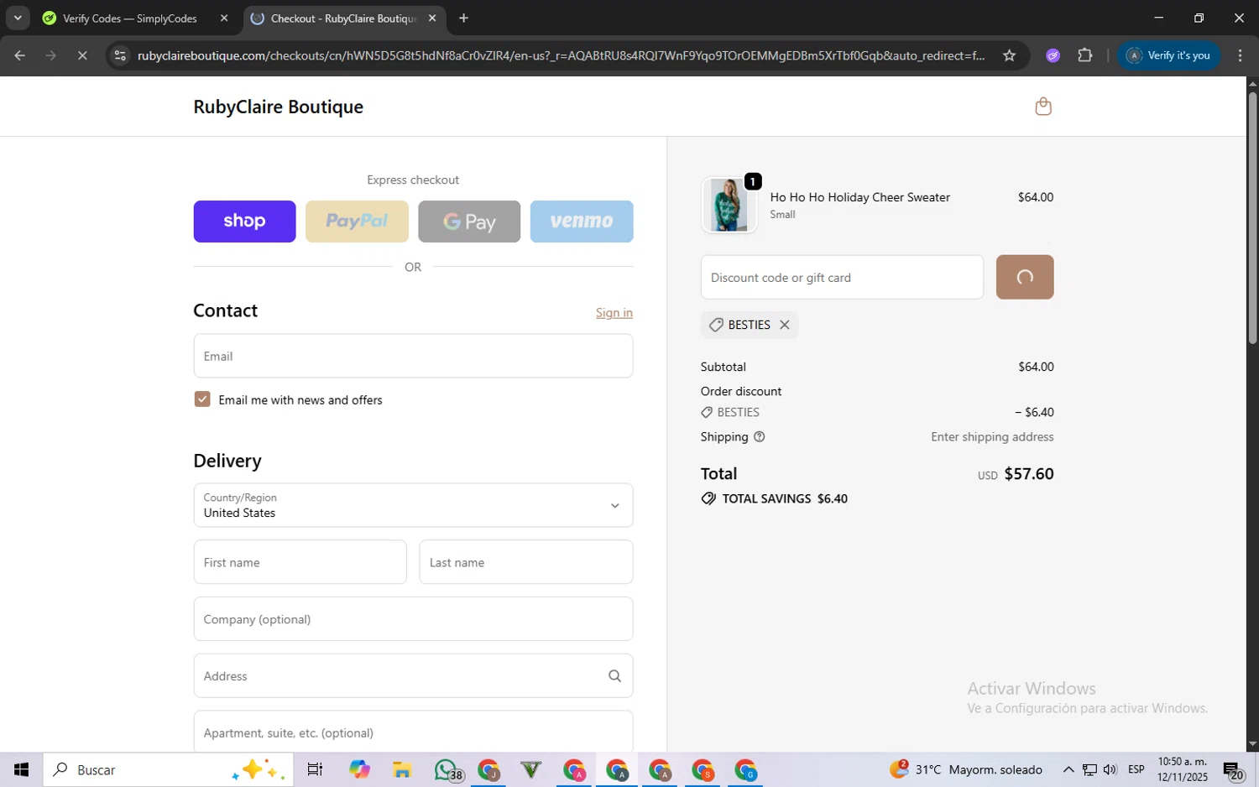Bookmark this page with the star icon
Screen dimensions: 1259x787
pyautogui.click(x=1009, y=55)
